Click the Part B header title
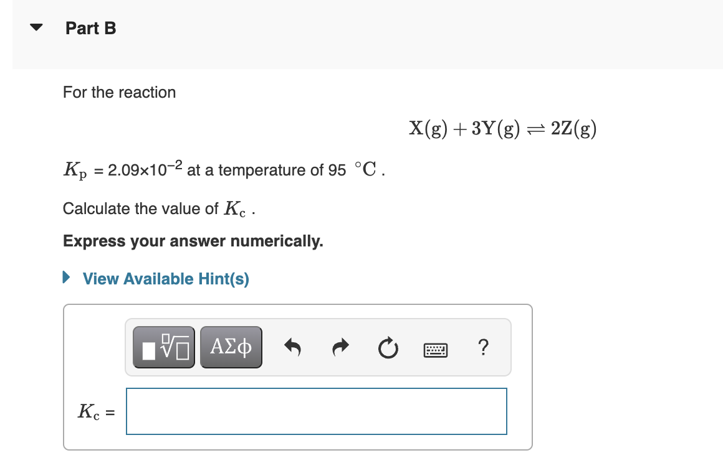This screenshot has width=723, height=463. pos(91,28)
